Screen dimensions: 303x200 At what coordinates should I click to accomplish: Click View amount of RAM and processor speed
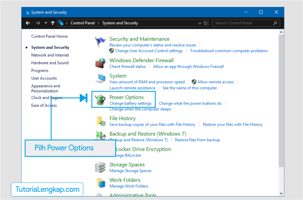(x=147, y=82)
